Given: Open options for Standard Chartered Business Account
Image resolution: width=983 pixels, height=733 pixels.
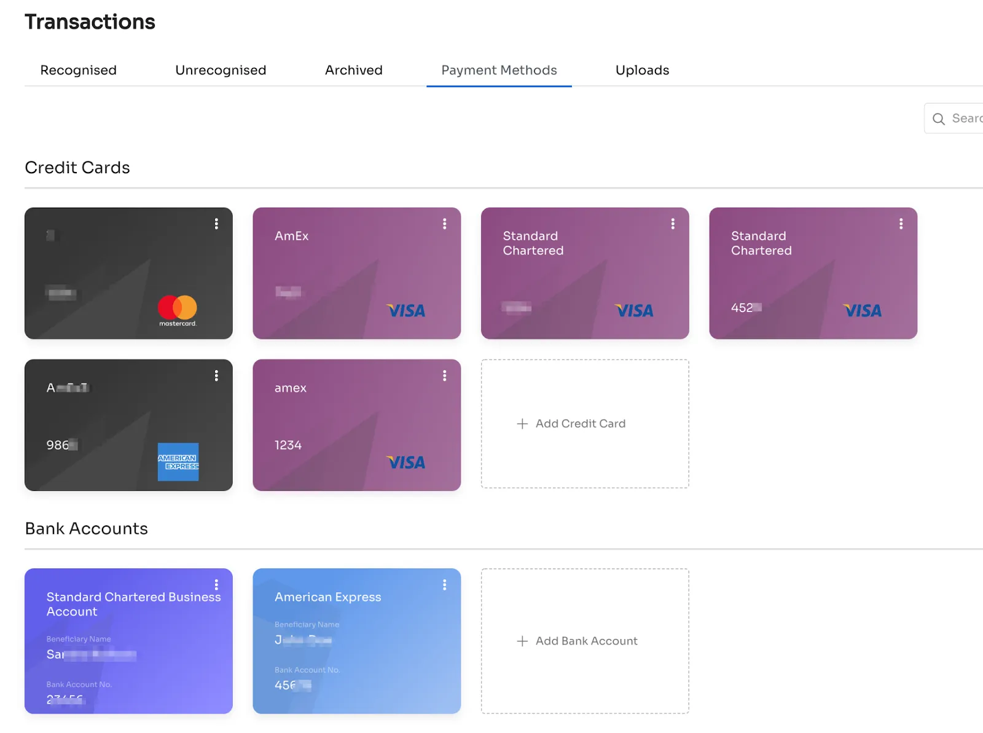Looking at the screenshot, I should (216, 584).
